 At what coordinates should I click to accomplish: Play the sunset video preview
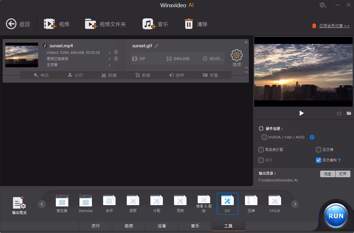pyautogui.click(x=301, y=113)
